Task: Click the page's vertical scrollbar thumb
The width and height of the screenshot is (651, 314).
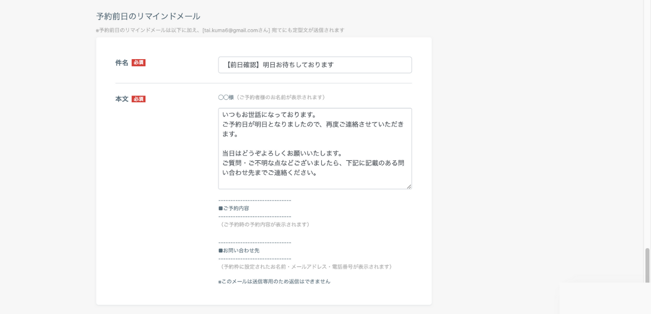Action: tap(647, 265)
